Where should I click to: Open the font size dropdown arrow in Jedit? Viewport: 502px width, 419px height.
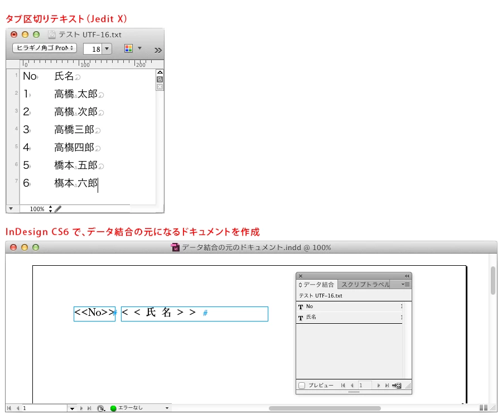click(107, 49)
